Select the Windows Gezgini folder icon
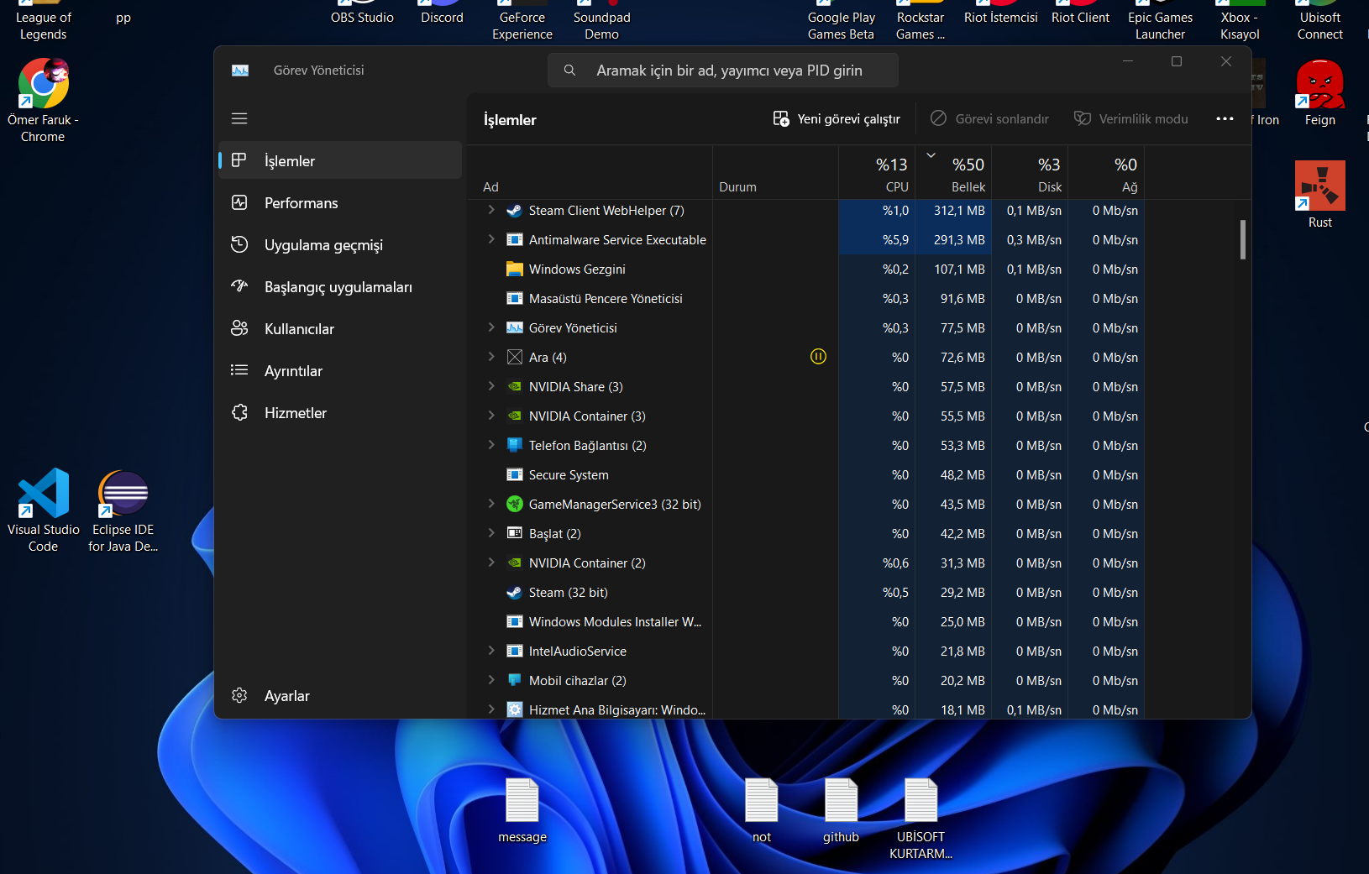 515,270
